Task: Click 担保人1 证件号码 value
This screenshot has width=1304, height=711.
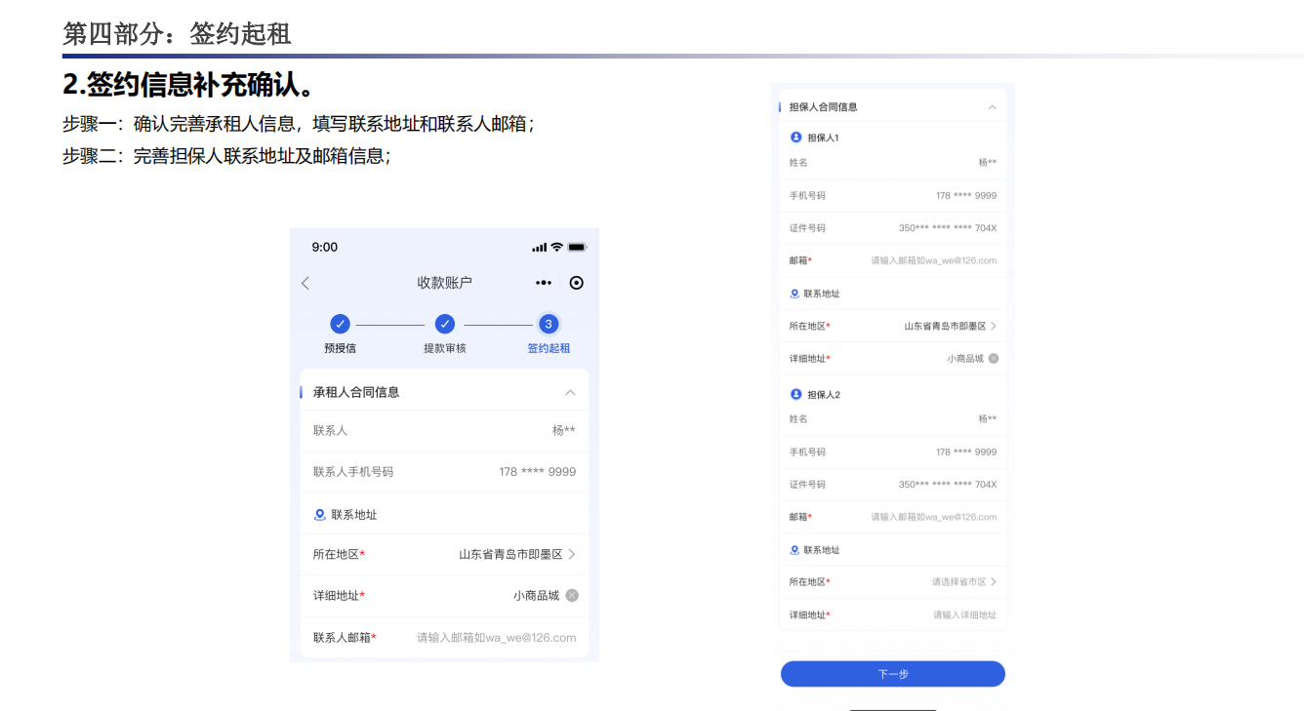Action: point(948,228)
